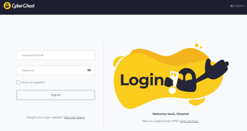
Task: Click the large "Login" text in the illustration
Action: click(142, 80)
